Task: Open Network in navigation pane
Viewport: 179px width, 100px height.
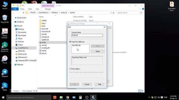Action: pyautogui.click(x=20, y=64)
